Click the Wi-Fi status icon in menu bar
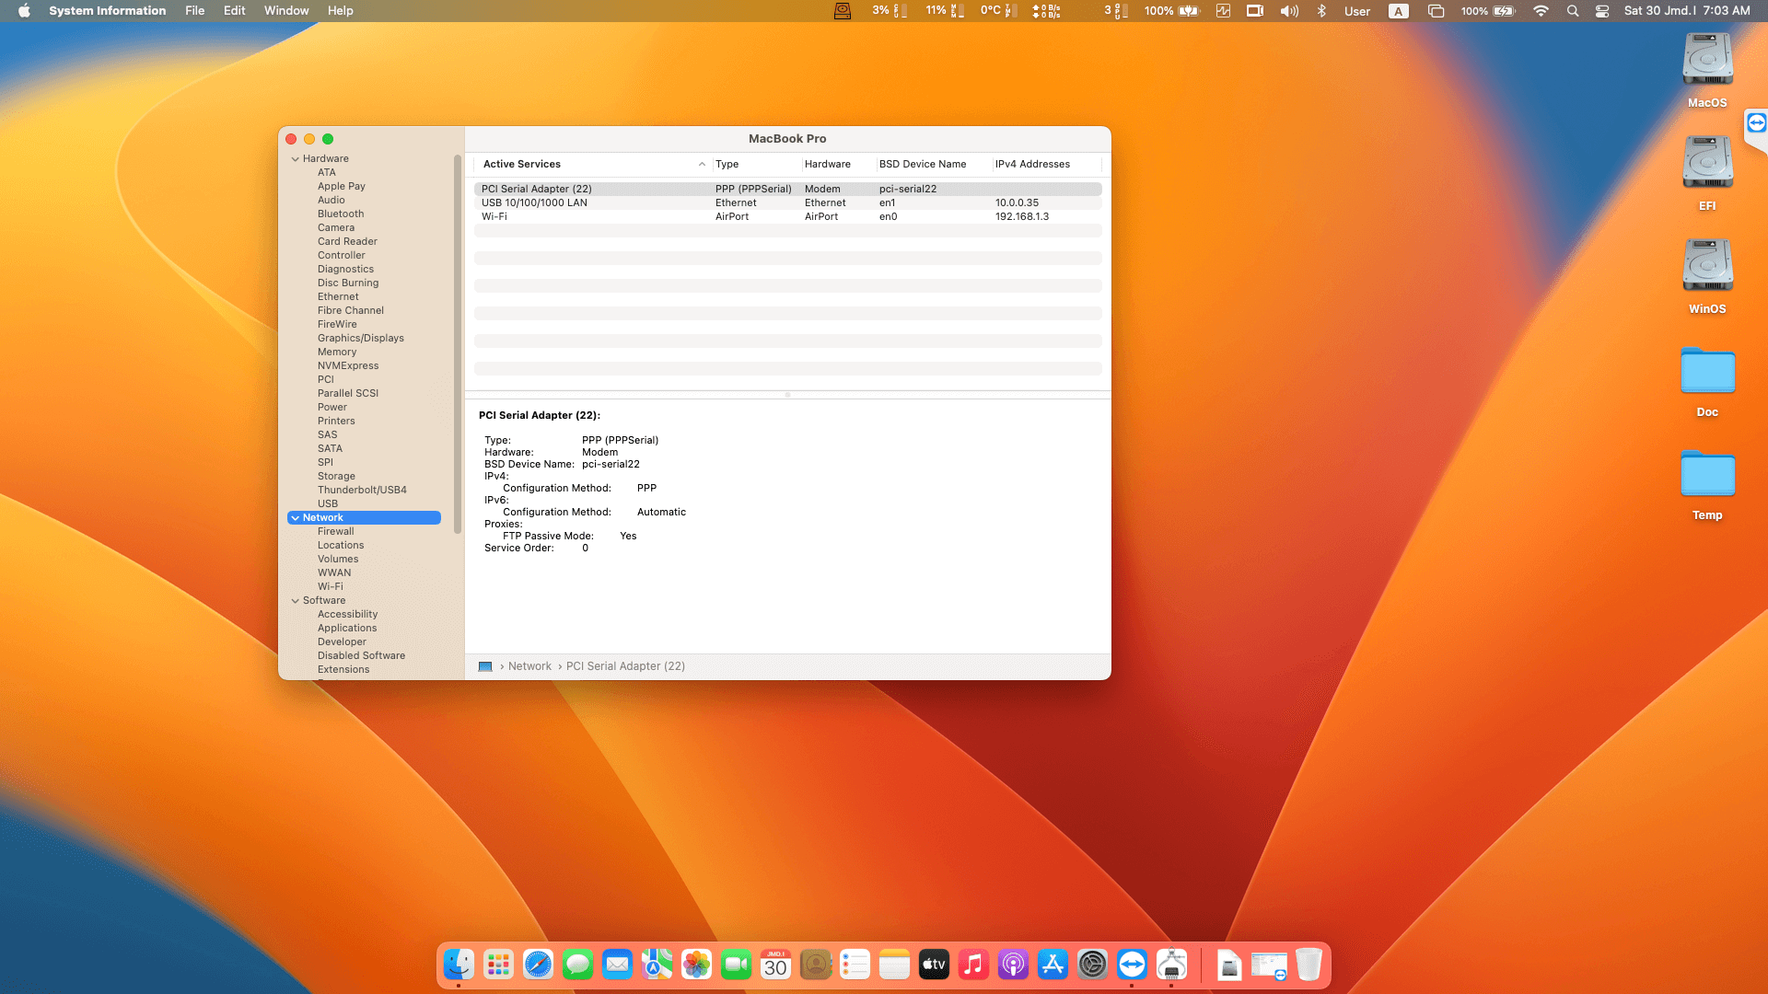Viewport: 1768px width, 994px height. (1541, 11)
